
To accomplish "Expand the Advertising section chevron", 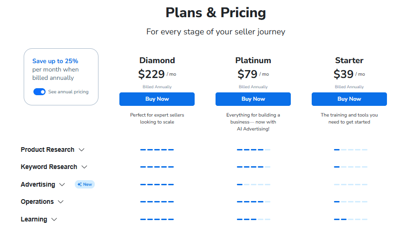I will [x=62, y=185].
